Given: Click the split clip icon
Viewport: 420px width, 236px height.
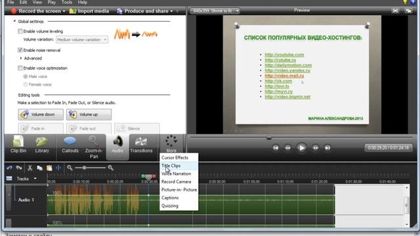Looking at the screenshot, I should 58,168.
